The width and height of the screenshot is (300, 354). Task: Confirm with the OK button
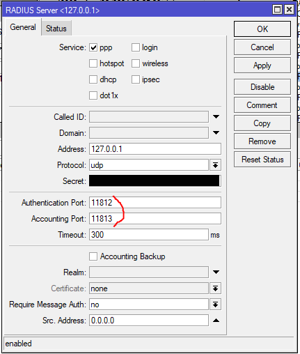[262, 29]
